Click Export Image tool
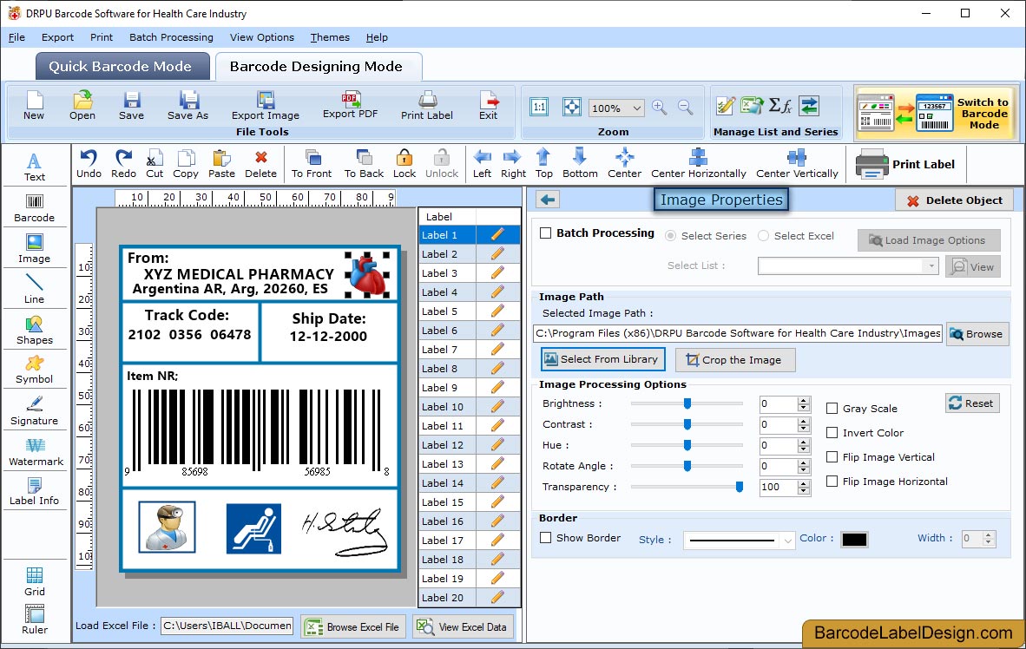This screenshot has height=649, width=1026. point(265,106)
